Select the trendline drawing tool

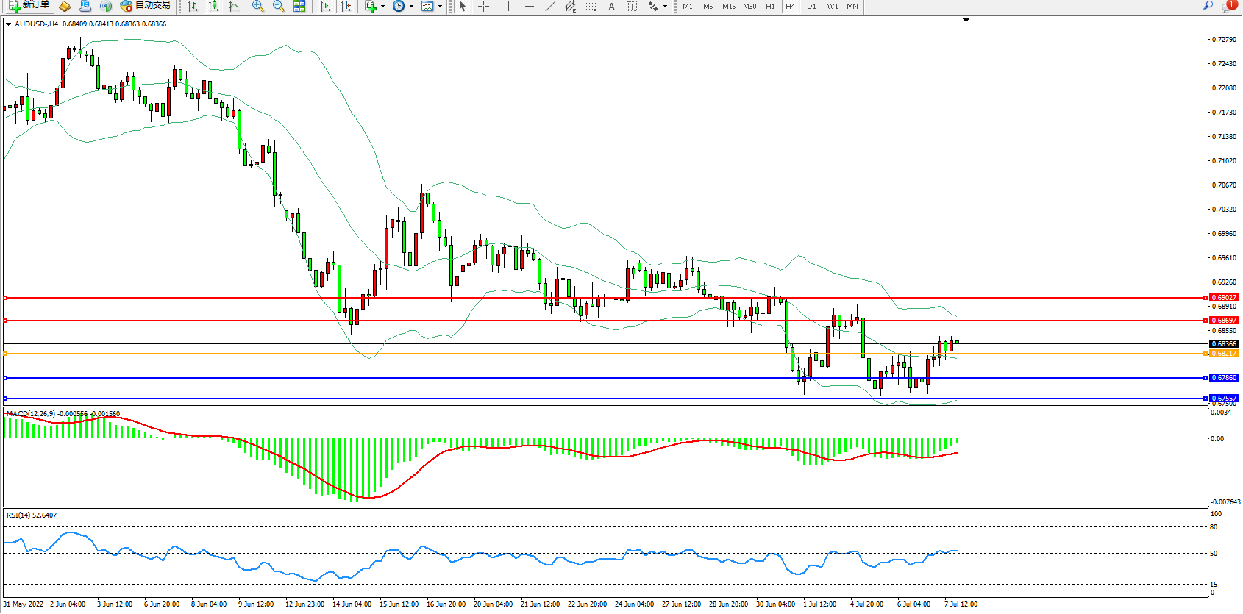549,6
